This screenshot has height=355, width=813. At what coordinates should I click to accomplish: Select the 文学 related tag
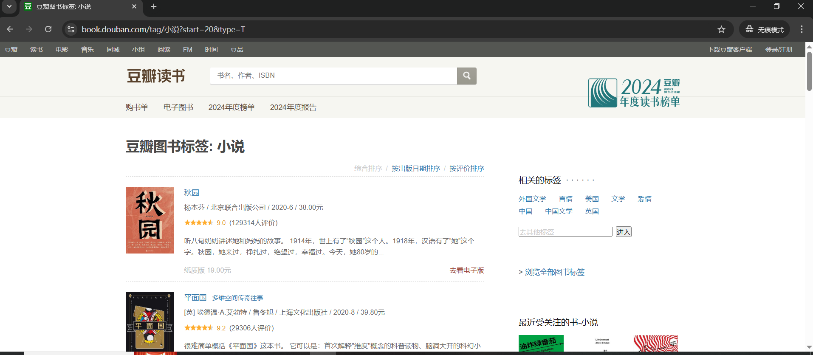[x=618, y=199]
